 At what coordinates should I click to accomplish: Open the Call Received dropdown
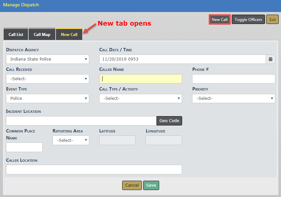(48, 79)
